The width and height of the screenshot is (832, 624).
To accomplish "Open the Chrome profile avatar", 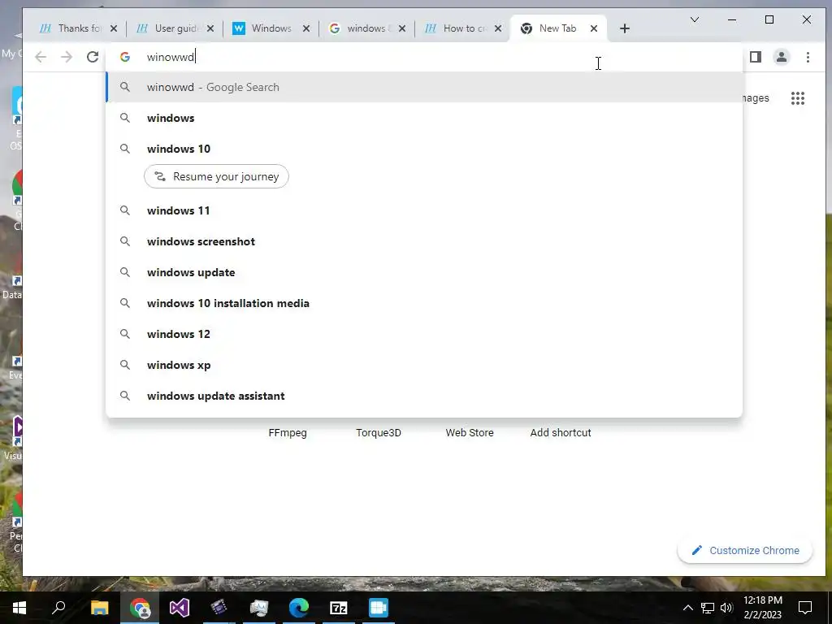I will 782,57.
